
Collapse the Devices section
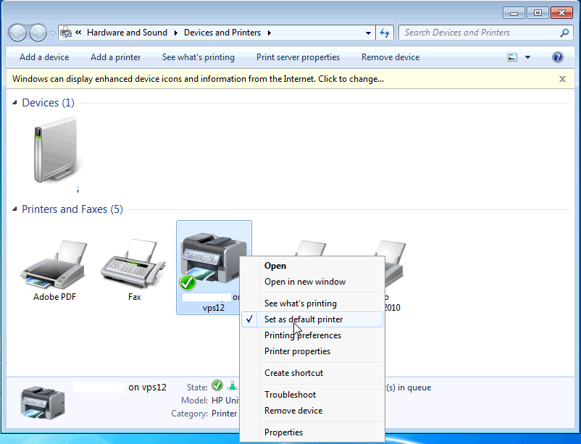point(16,102)
